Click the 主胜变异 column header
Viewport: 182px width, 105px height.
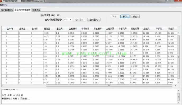(x=111, y=29)
